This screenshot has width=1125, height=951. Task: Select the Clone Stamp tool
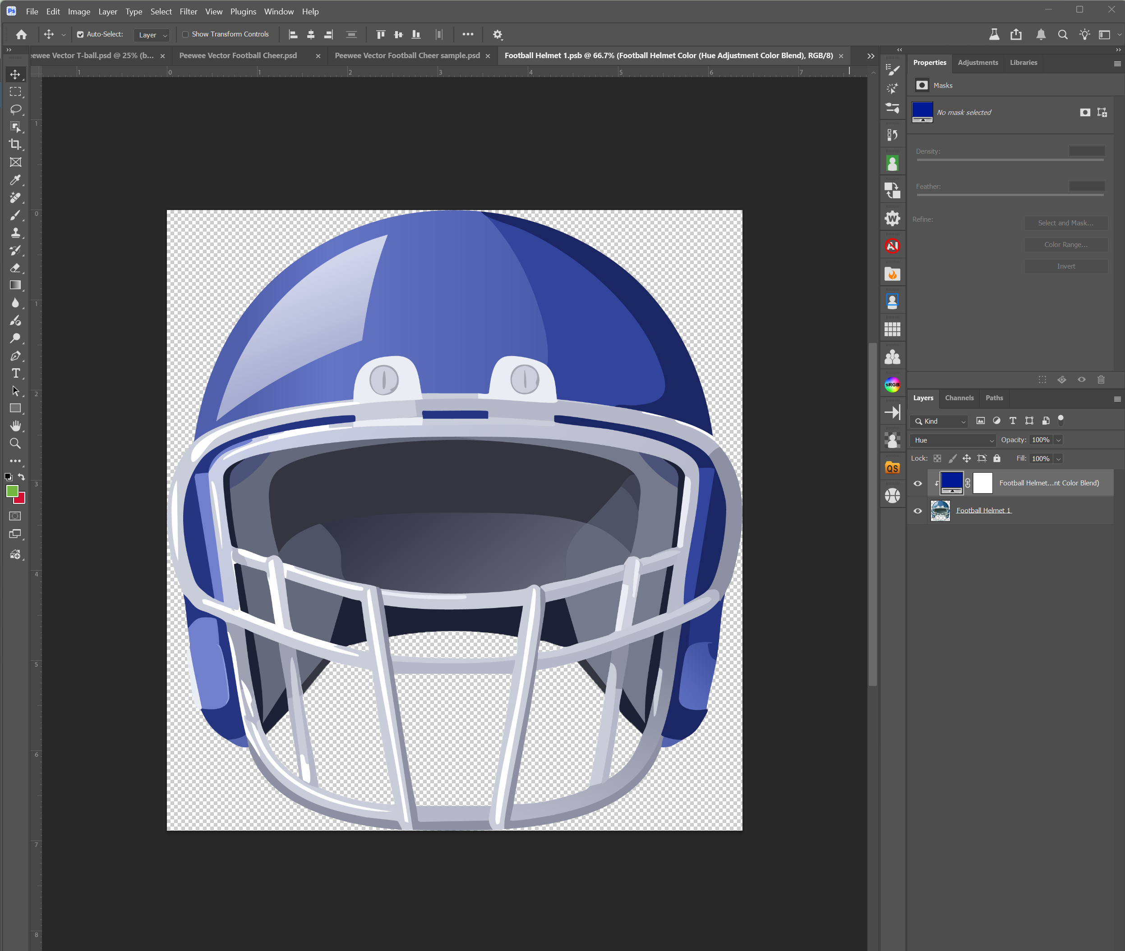[16, 233]
